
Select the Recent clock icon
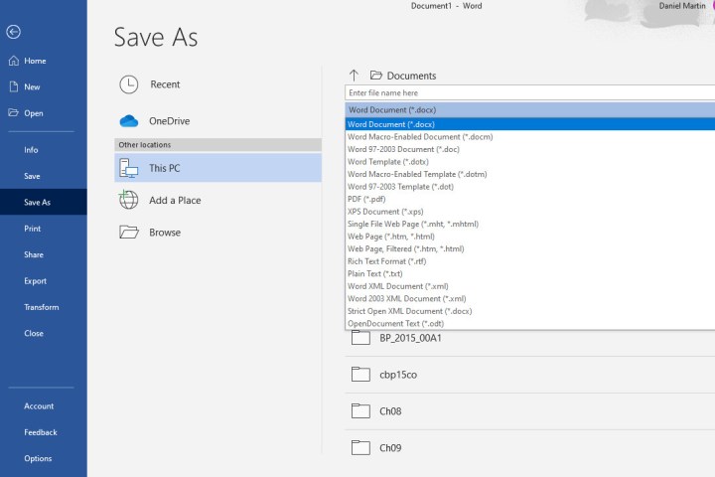(x=129, y=84)
